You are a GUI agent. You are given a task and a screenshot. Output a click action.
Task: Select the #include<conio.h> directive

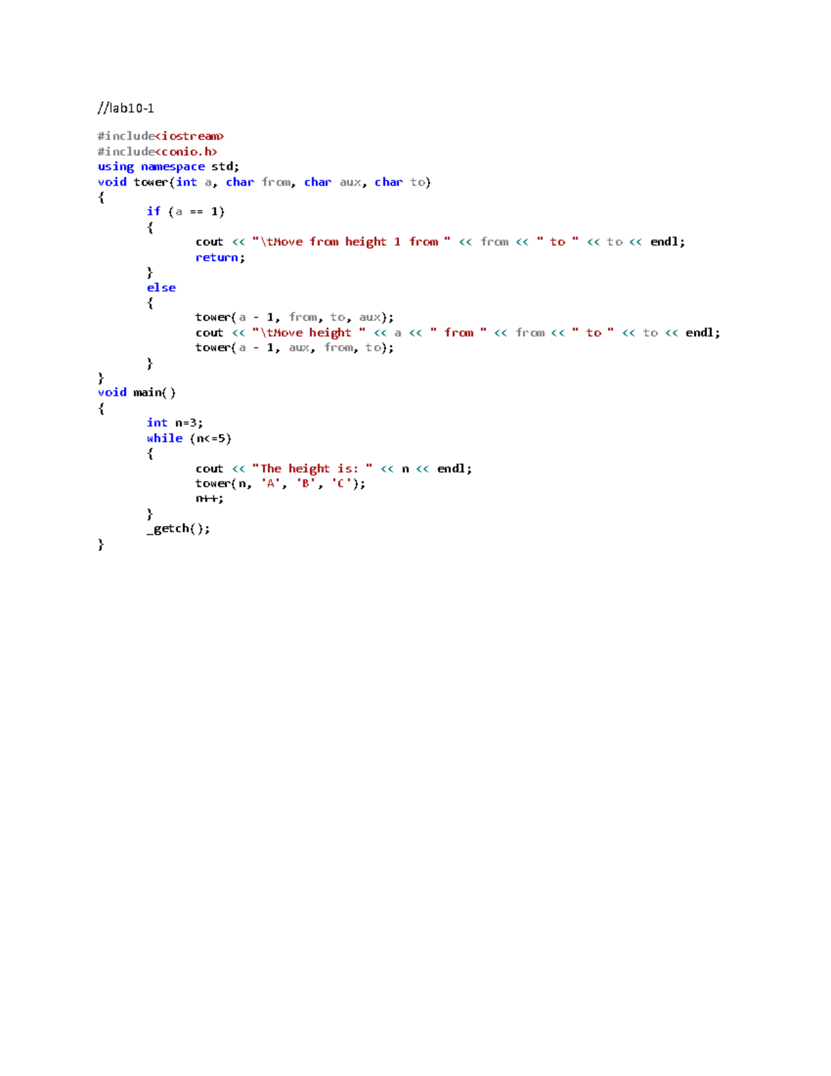pos(157,151)
